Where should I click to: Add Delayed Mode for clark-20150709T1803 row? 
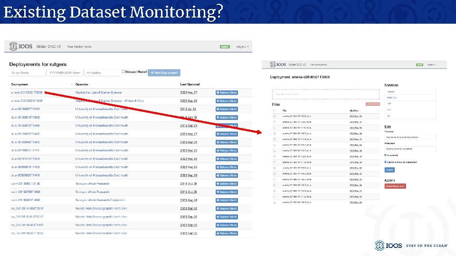227,192
